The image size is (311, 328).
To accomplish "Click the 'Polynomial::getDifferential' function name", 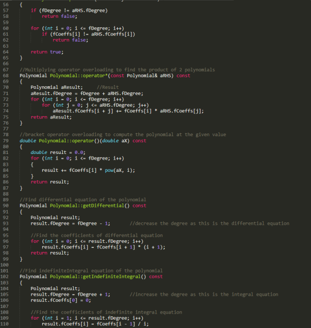I will tap(87, 206).
